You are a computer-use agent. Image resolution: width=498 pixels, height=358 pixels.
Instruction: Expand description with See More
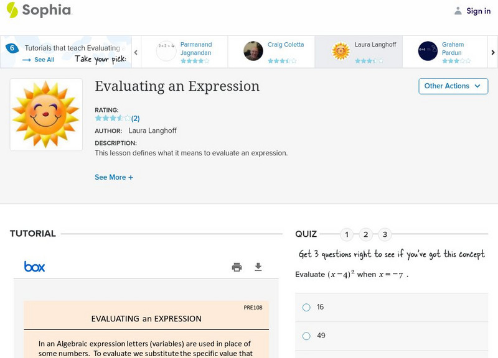pos(114,177)
